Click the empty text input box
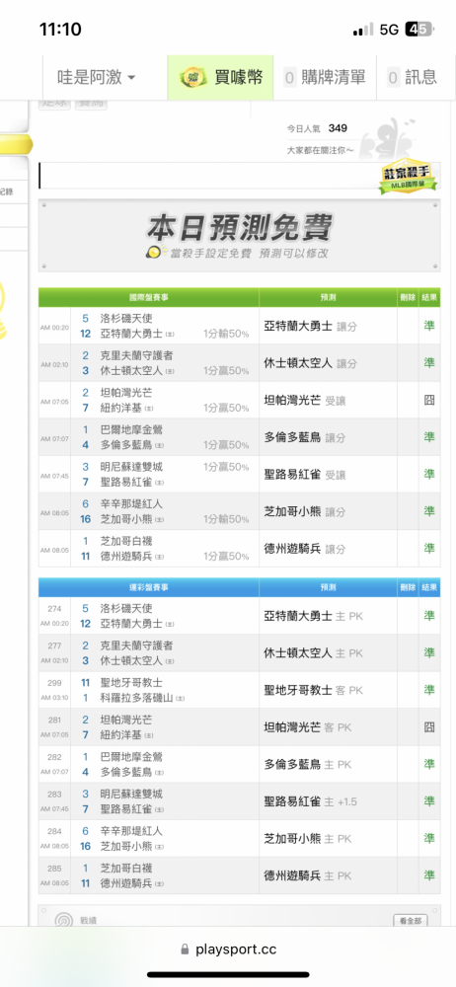 [208, 176]
